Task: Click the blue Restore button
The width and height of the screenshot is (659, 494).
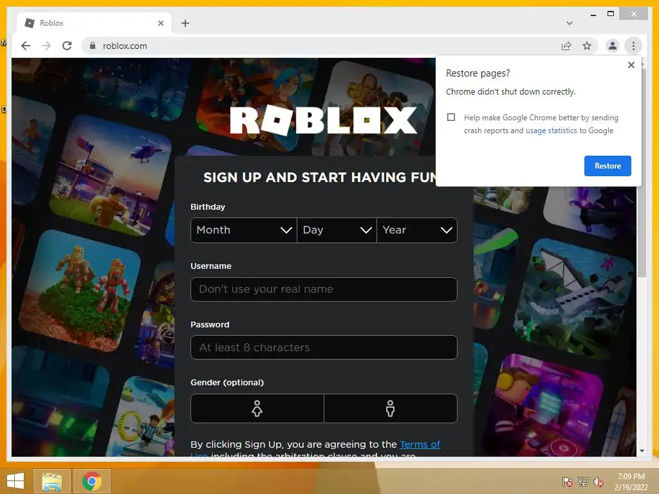Action: click(x=608, y=166)
